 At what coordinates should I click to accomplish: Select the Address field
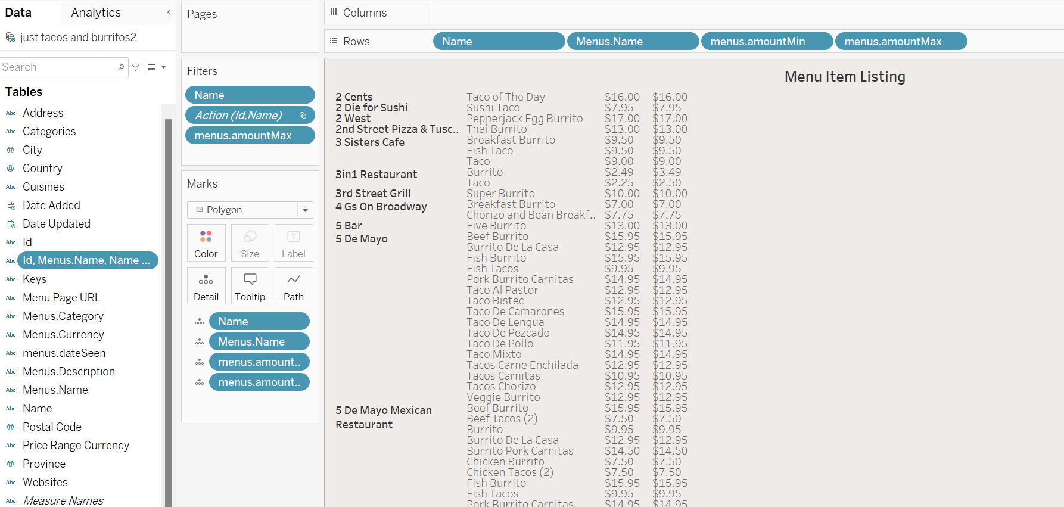[43, 113]
